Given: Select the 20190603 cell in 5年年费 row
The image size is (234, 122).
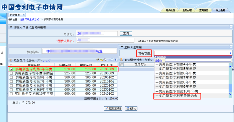Looking at the screenshot, I should click(x=107, y=69).
